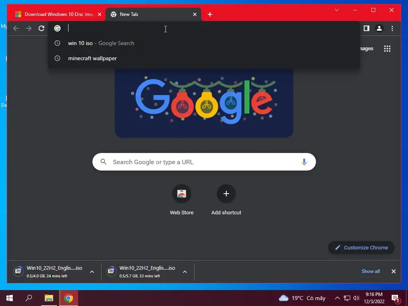Image resolution: width=408 pixels, height=306 pixels.
Task: Click the Web Store label
Action: pyautogui.click(x=182, y=213)
